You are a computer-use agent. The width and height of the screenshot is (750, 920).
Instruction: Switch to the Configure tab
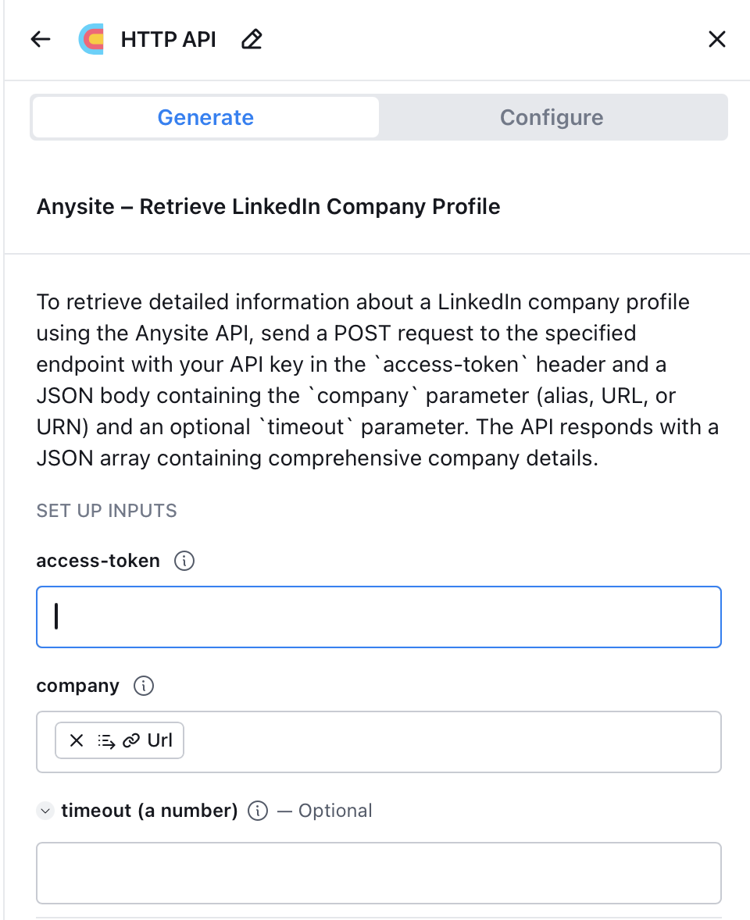click(551, 117)
